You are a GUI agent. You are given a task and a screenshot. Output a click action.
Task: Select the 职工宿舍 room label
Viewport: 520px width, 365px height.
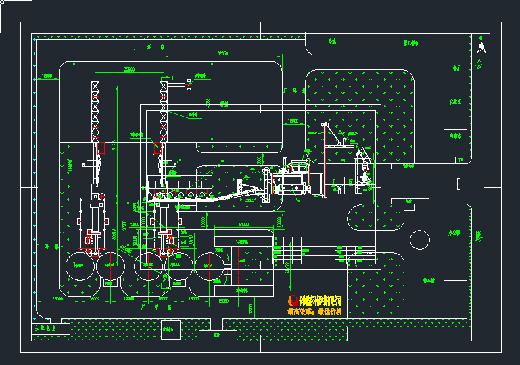click(x=411, y=43)
